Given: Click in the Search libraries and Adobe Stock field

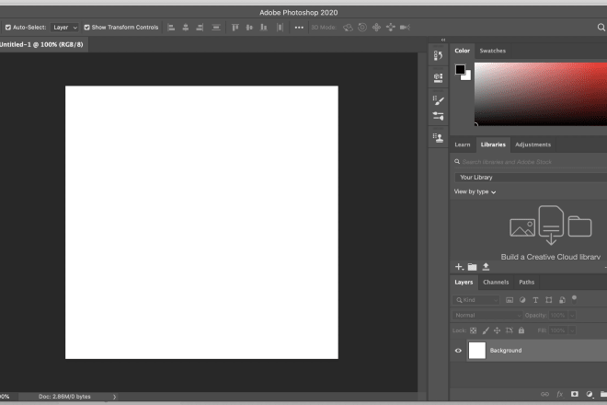Looking at the screenshot, I should (531, 162).
